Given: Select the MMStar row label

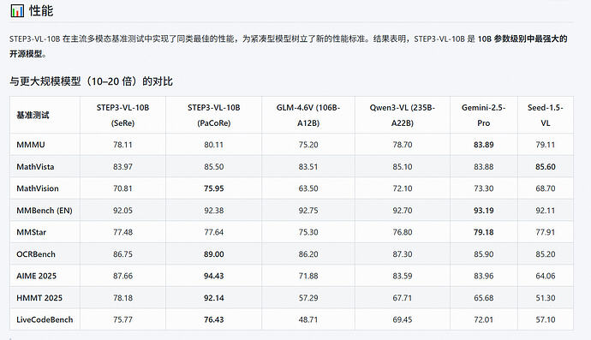Looking at the screenshot, I should click(x=32, y=232).
